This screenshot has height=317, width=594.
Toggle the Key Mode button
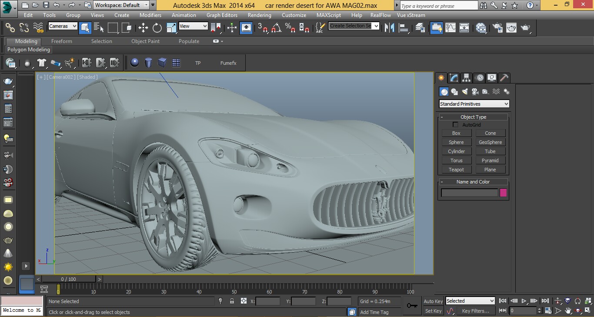[x=503, y=310]
